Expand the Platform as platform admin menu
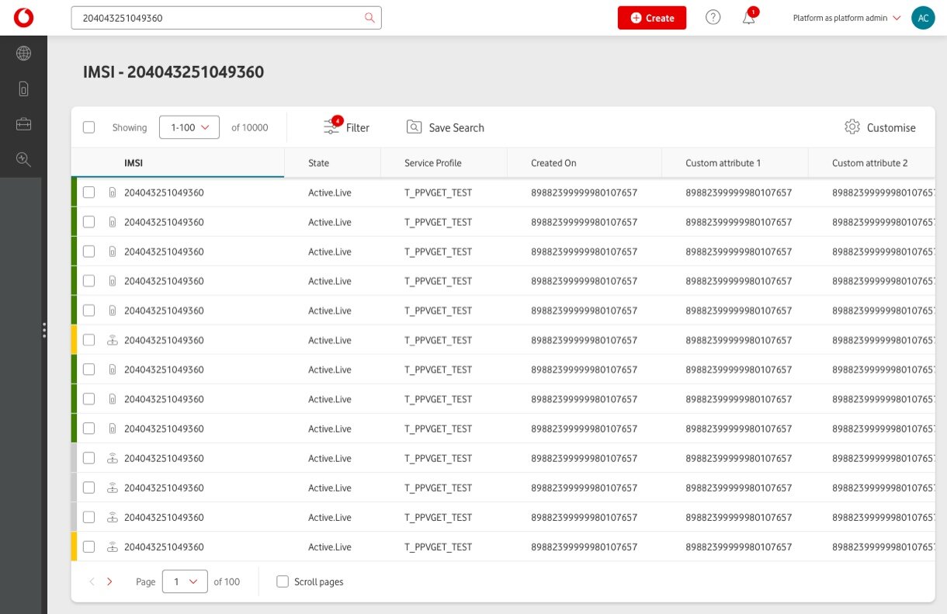 tap(847, 18)
